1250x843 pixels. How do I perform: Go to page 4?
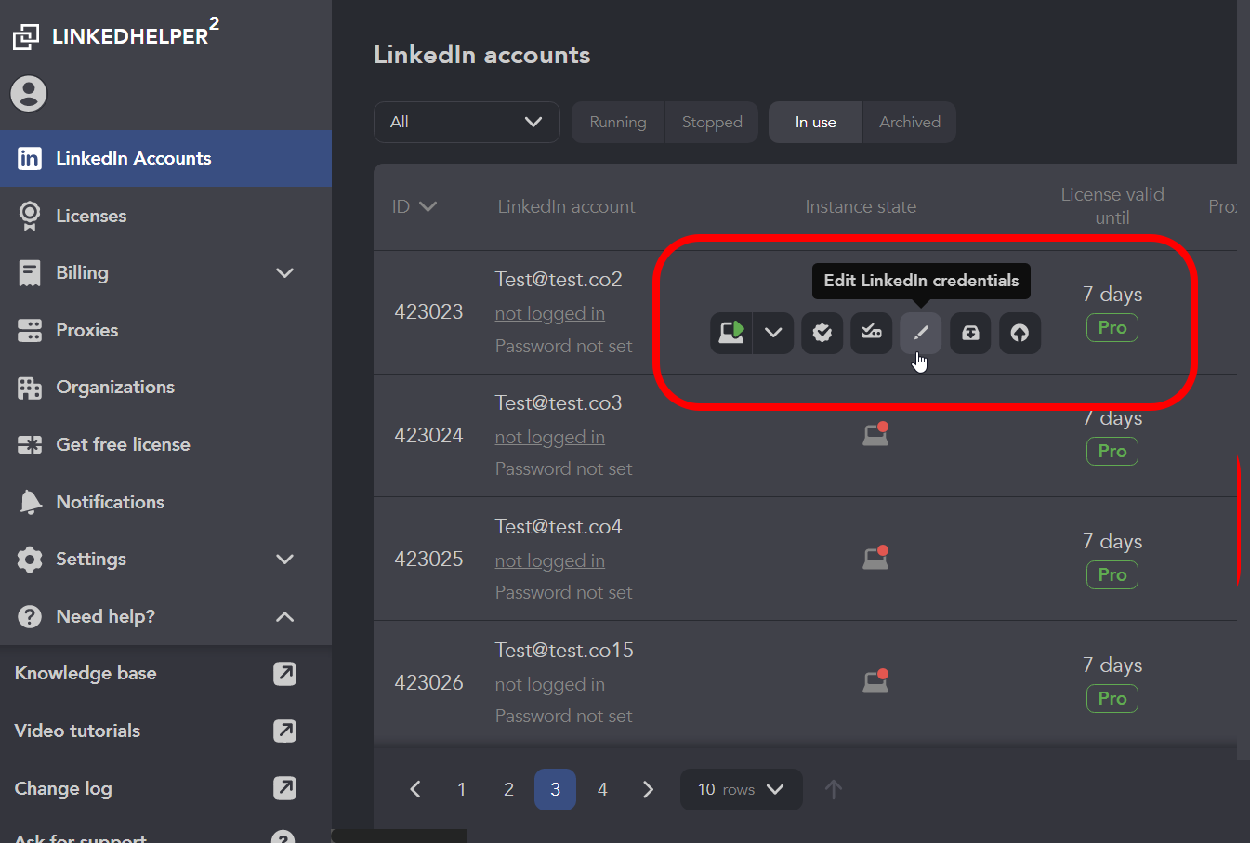click(x=602, y=789)
